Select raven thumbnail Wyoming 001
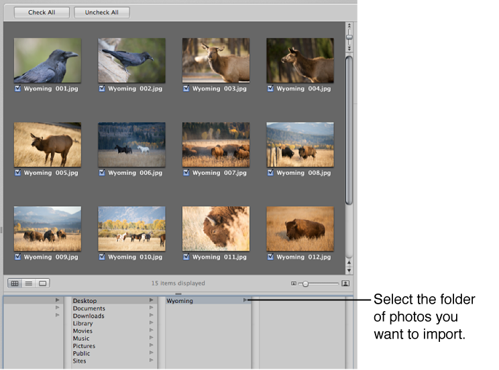The image size is (499, 370). [x=48, y=60]
